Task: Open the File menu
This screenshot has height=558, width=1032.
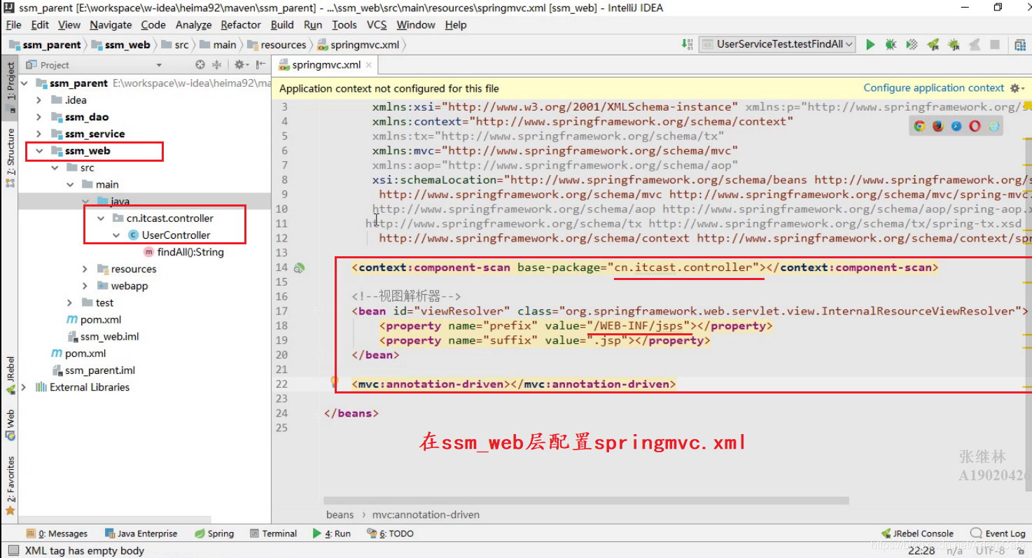Action: [13, 25]
